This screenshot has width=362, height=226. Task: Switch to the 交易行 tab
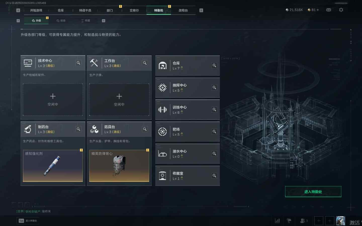[x=134, y=10]
